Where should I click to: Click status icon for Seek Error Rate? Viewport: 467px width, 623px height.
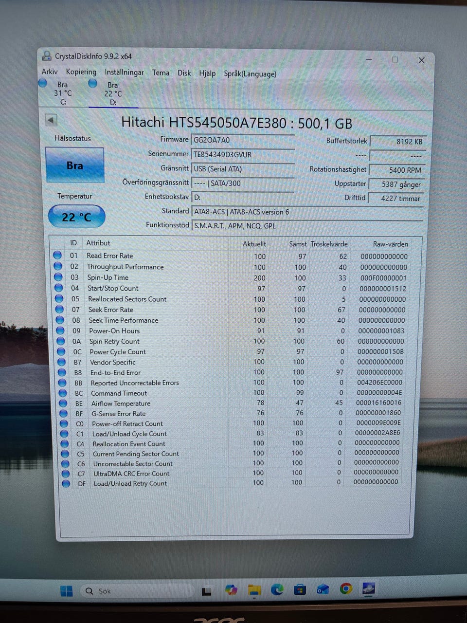click(60, 309)
